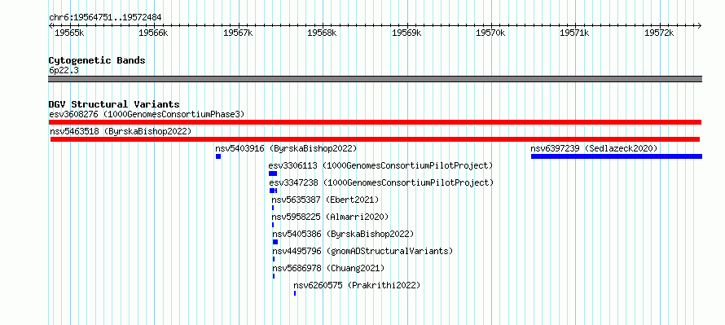Click the small blue nsv5403916 feature
This screenshot has width=725, height=325.
[218, 156]
